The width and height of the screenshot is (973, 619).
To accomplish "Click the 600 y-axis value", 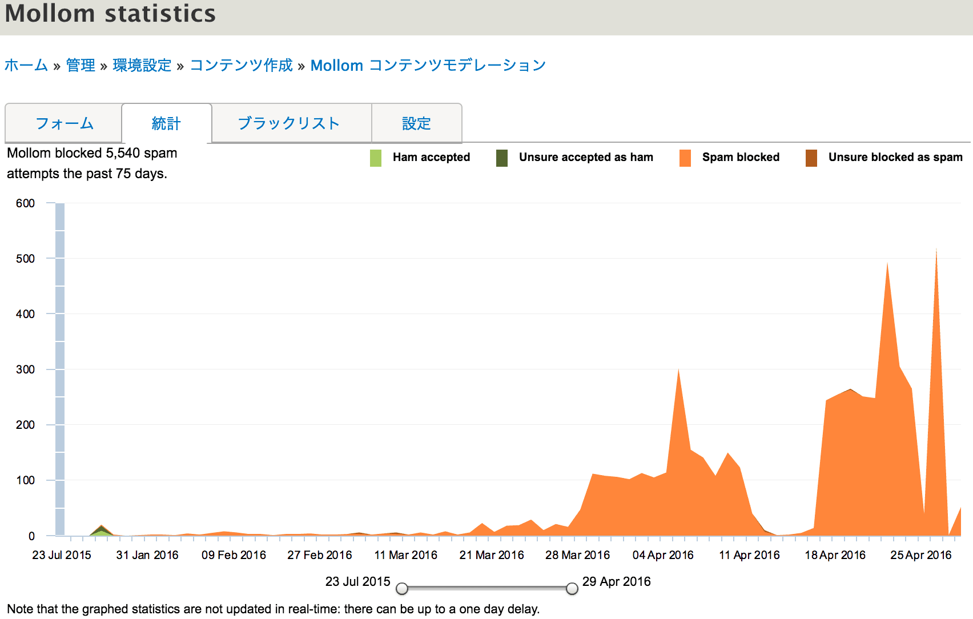I will pyautogui.click(x=26, y=203).
